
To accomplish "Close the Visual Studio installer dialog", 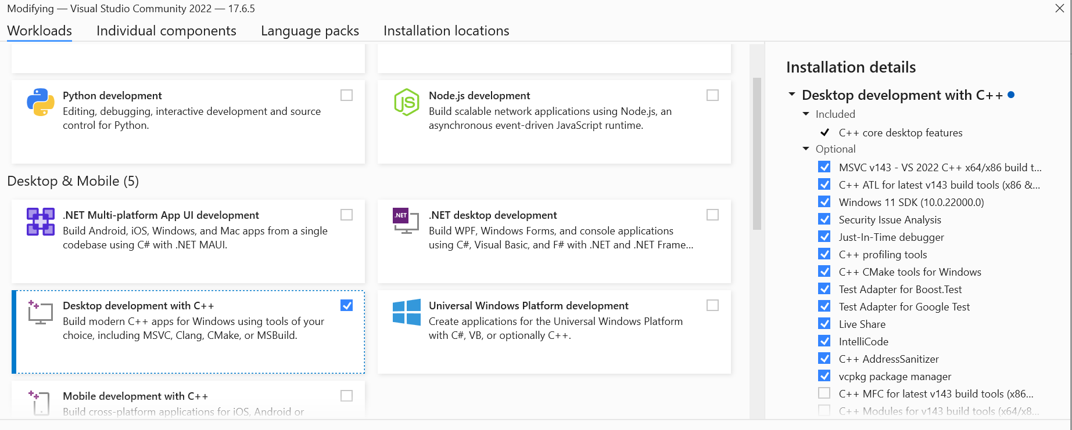I will click(x=1060, y=8).
